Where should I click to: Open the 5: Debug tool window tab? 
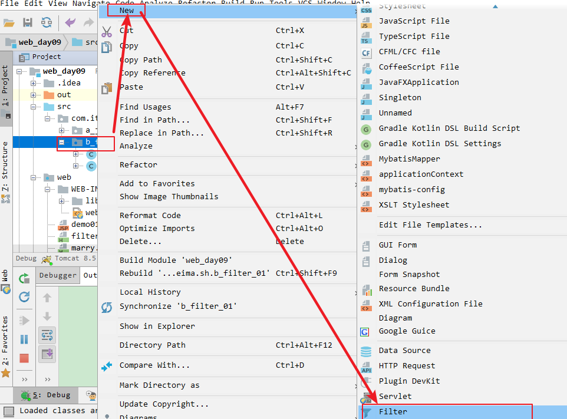[x=47, y=395]
